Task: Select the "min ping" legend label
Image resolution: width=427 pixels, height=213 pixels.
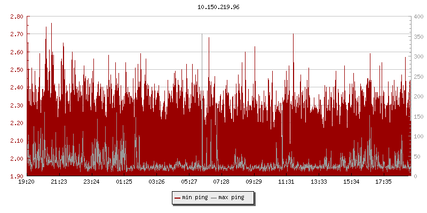Action: tap(195, 198)
